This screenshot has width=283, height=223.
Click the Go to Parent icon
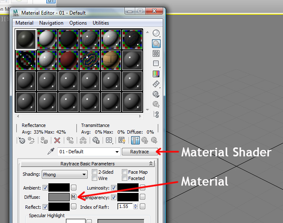[145, 140]
